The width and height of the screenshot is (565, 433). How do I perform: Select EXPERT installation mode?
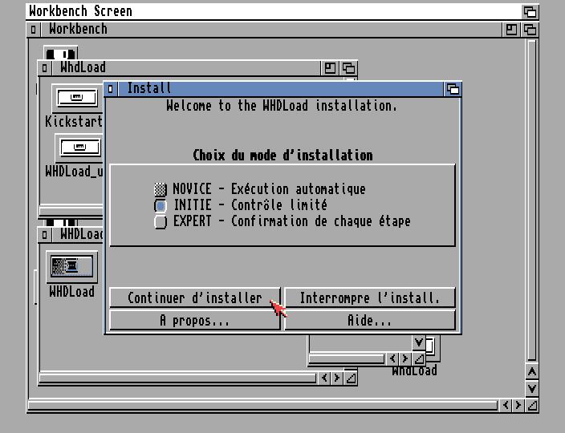pos(161,222)
